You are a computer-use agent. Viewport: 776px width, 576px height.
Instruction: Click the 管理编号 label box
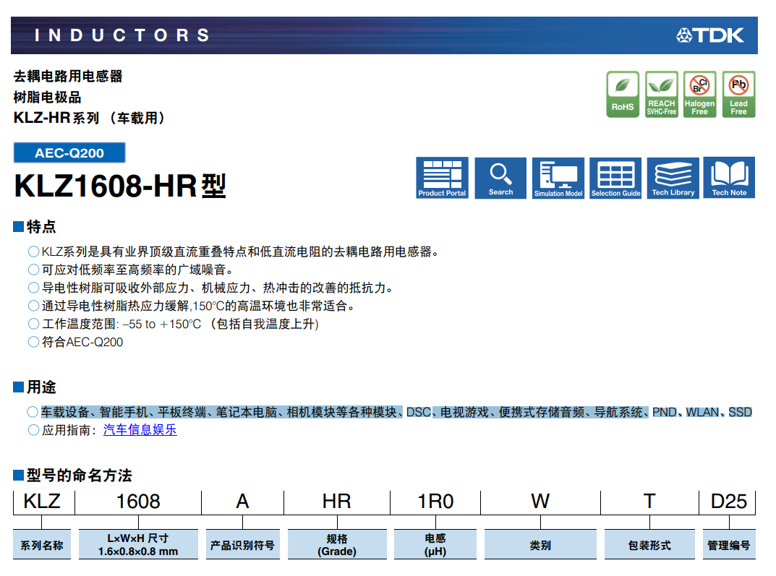pos(729,545)
